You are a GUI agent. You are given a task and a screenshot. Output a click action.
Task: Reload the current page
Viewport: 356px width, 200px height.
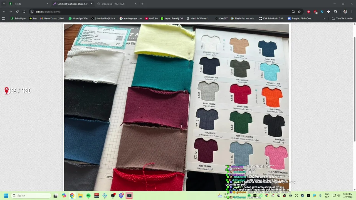(17, 12)
